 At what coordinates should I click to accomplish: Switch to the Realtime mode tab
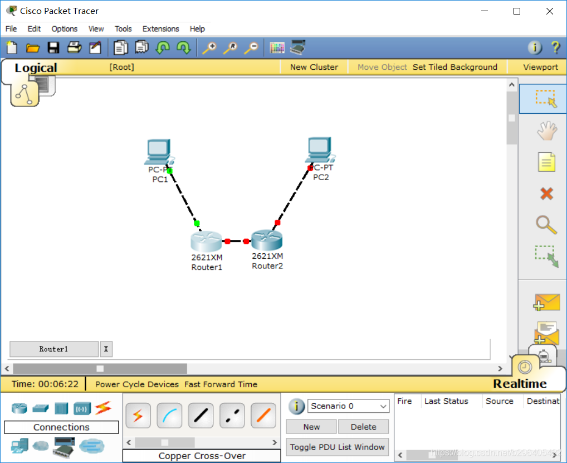coord(520,383)
